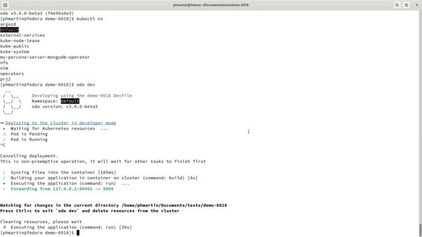Click 'Watching for changes in the current directory' line
422x237 pixels.
(113, 205)
